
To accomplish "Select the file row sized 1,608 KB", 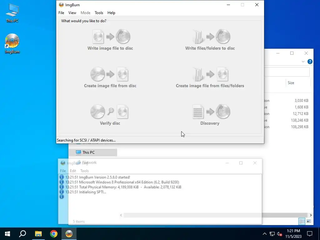I will point(287,107).
